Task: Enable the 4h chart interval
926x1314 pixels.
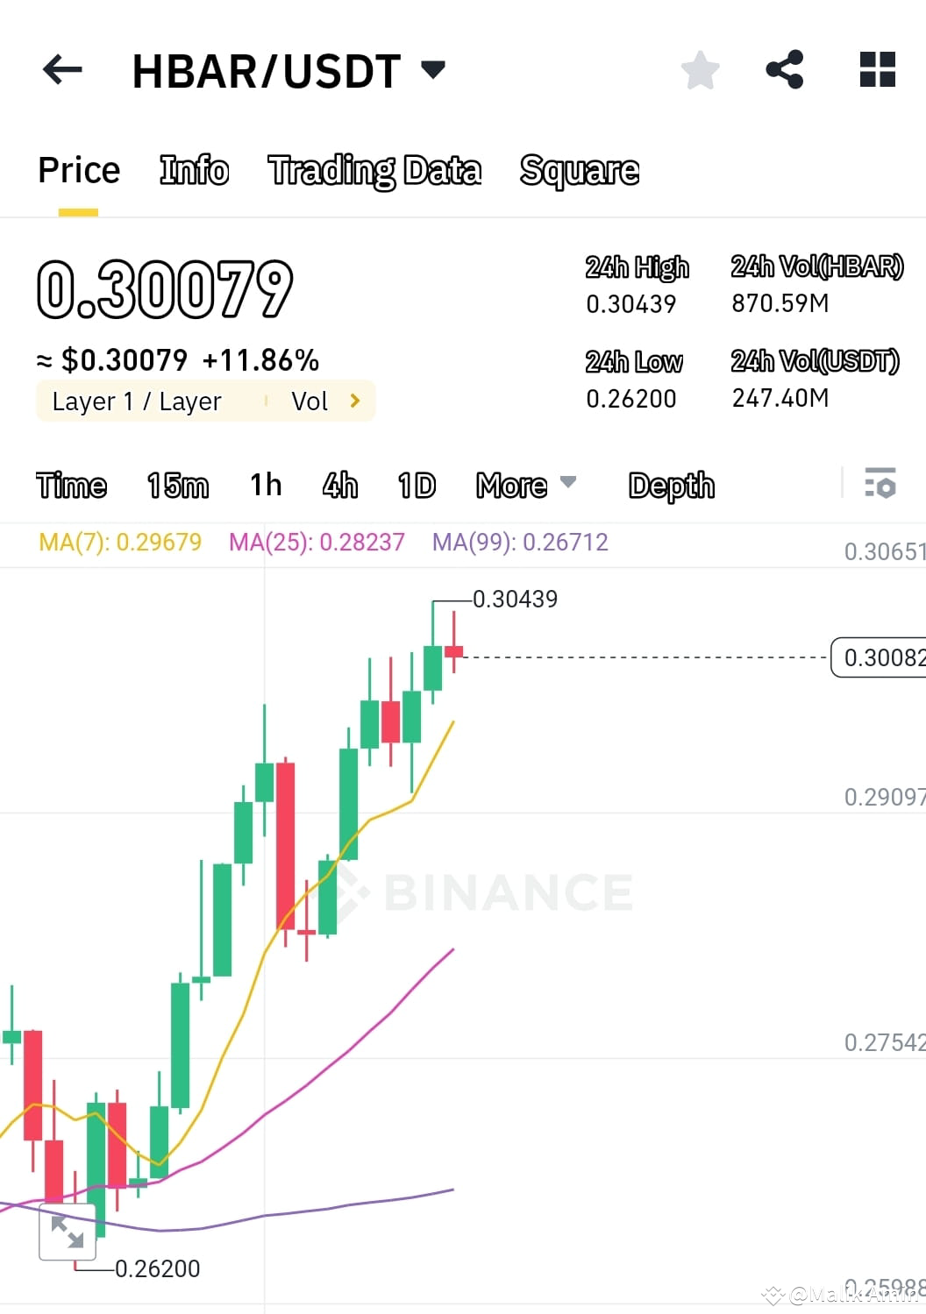Action: 340,485
